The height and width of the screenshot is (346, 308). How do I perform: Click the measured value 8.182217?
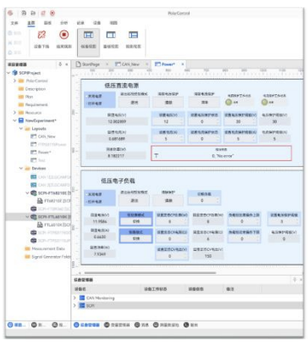point(117,156)
